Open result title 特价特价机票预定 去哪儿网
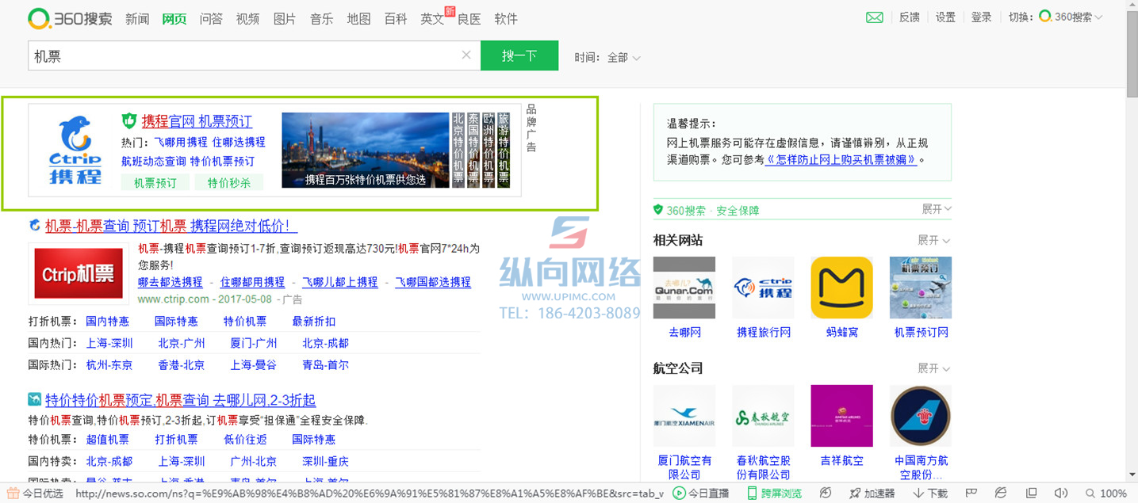1138x503 pixels. click(x=181, y=400)
